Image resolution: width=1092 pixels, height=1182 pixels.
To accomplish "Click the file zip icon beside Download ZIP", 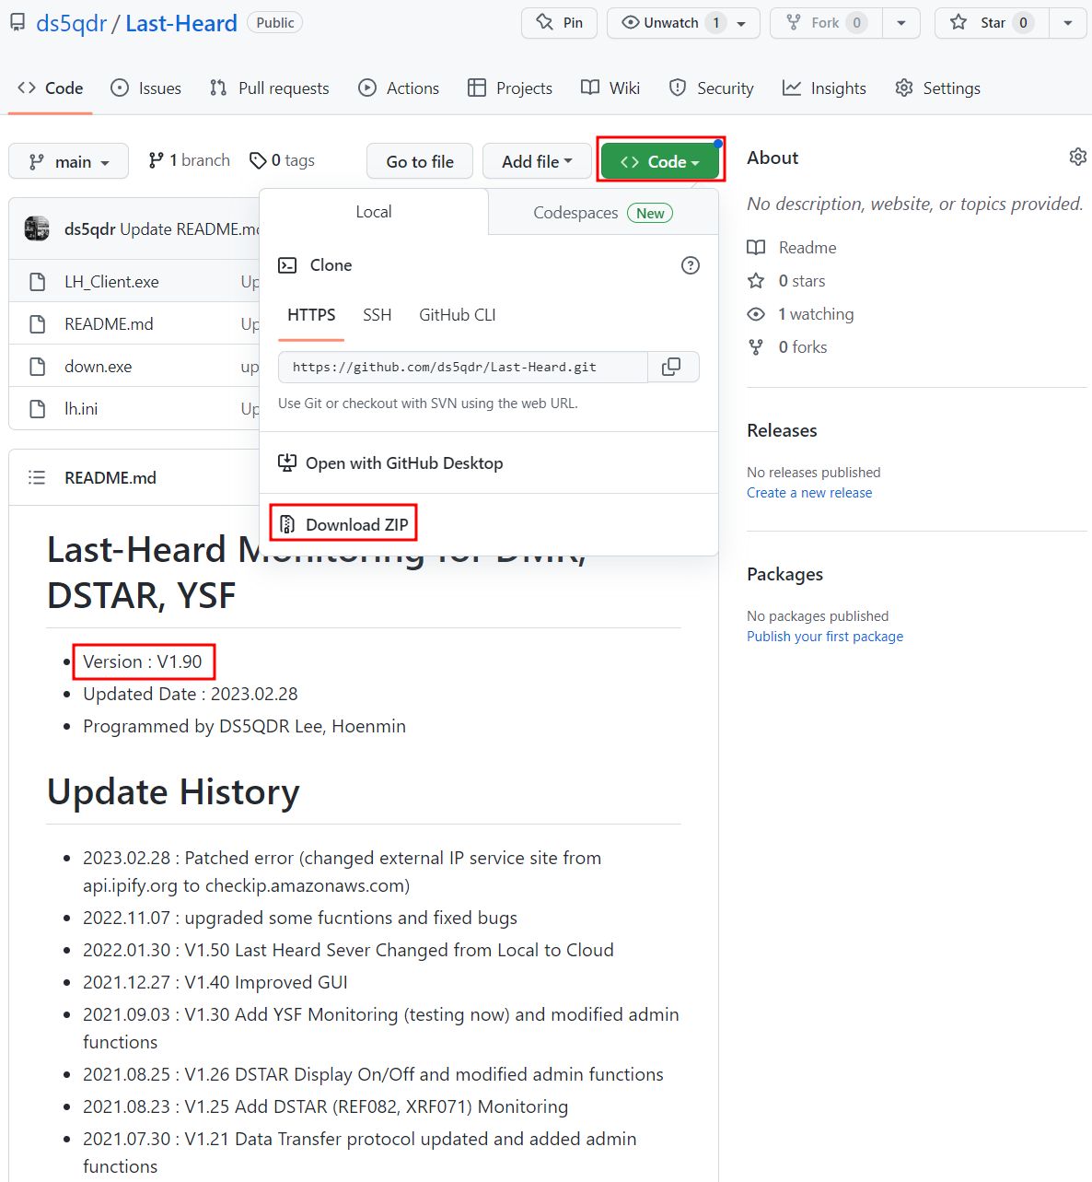I will click(x=287, y=524).
